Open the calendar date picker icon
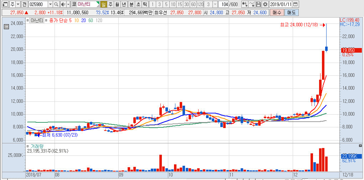Viewport: 364px width, 180px height. (x=295, y=4)
